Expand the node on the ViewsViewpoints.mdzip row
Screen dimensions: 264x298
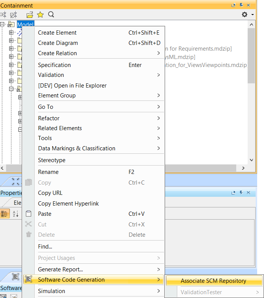point(11,65)
